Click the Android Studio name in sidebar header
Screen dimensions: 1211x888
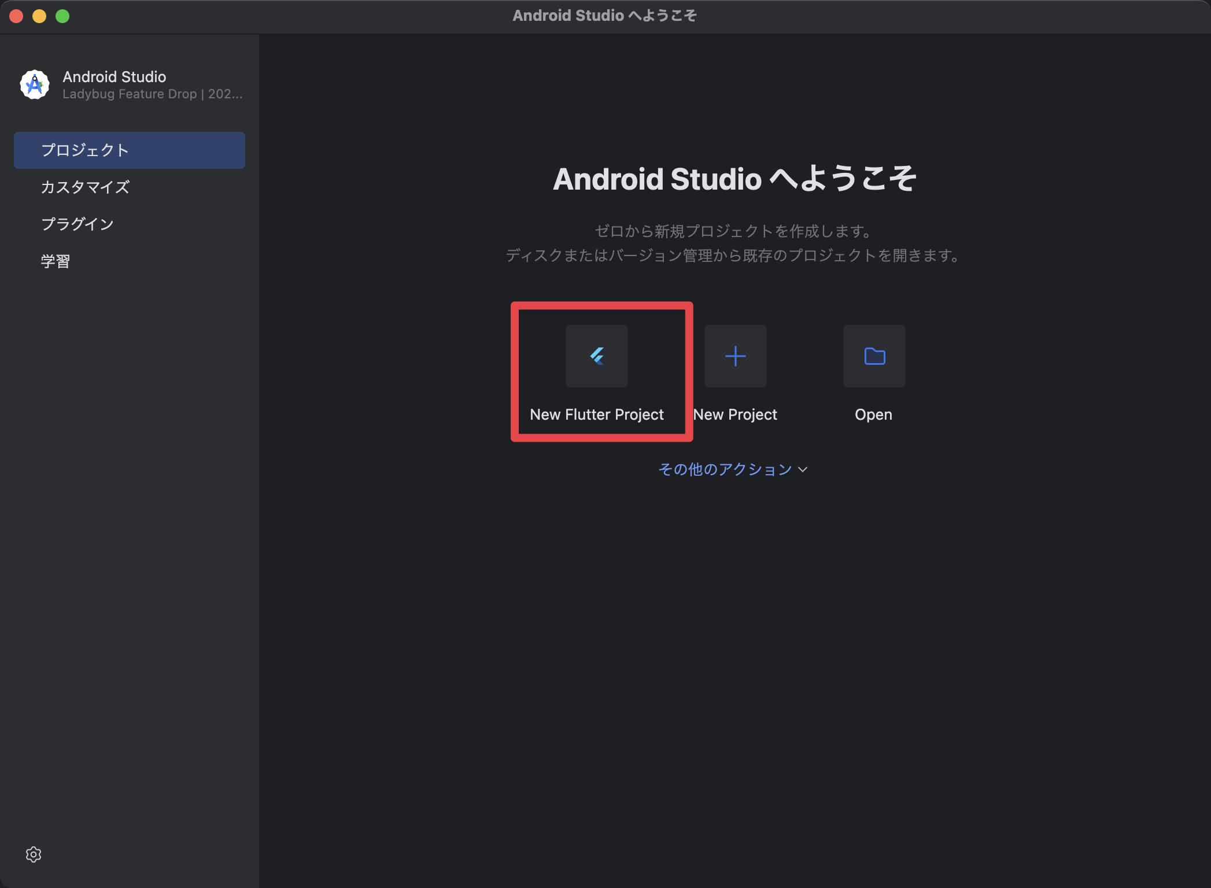(115, 76)
